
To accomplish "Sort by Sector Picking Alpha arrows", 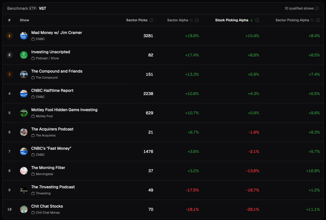I will (312, 20).
